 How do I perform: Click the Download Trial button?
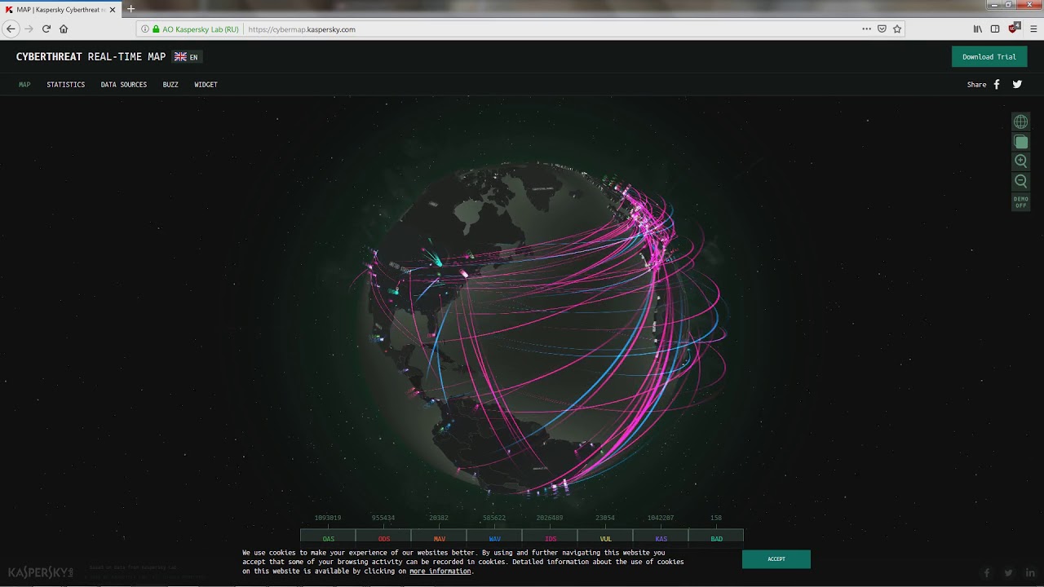point(989,56)
